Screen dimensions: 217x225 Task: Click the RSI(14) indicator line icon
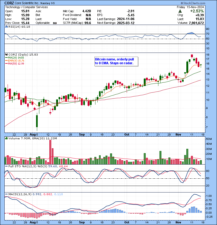(6, 27)
